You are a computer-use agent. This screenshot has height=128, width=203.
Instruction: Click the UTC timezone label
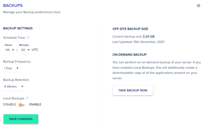pyautogui.click(x=35, y=50)
